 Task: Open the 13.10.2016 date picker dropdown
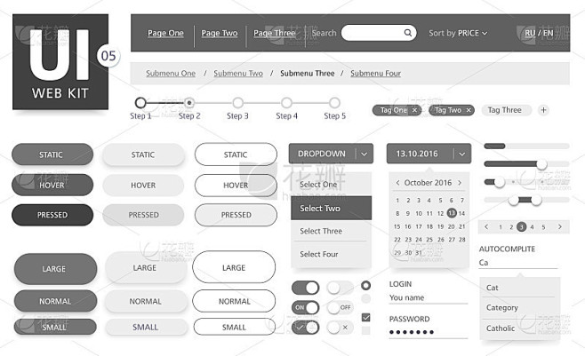tap(461, 154)
